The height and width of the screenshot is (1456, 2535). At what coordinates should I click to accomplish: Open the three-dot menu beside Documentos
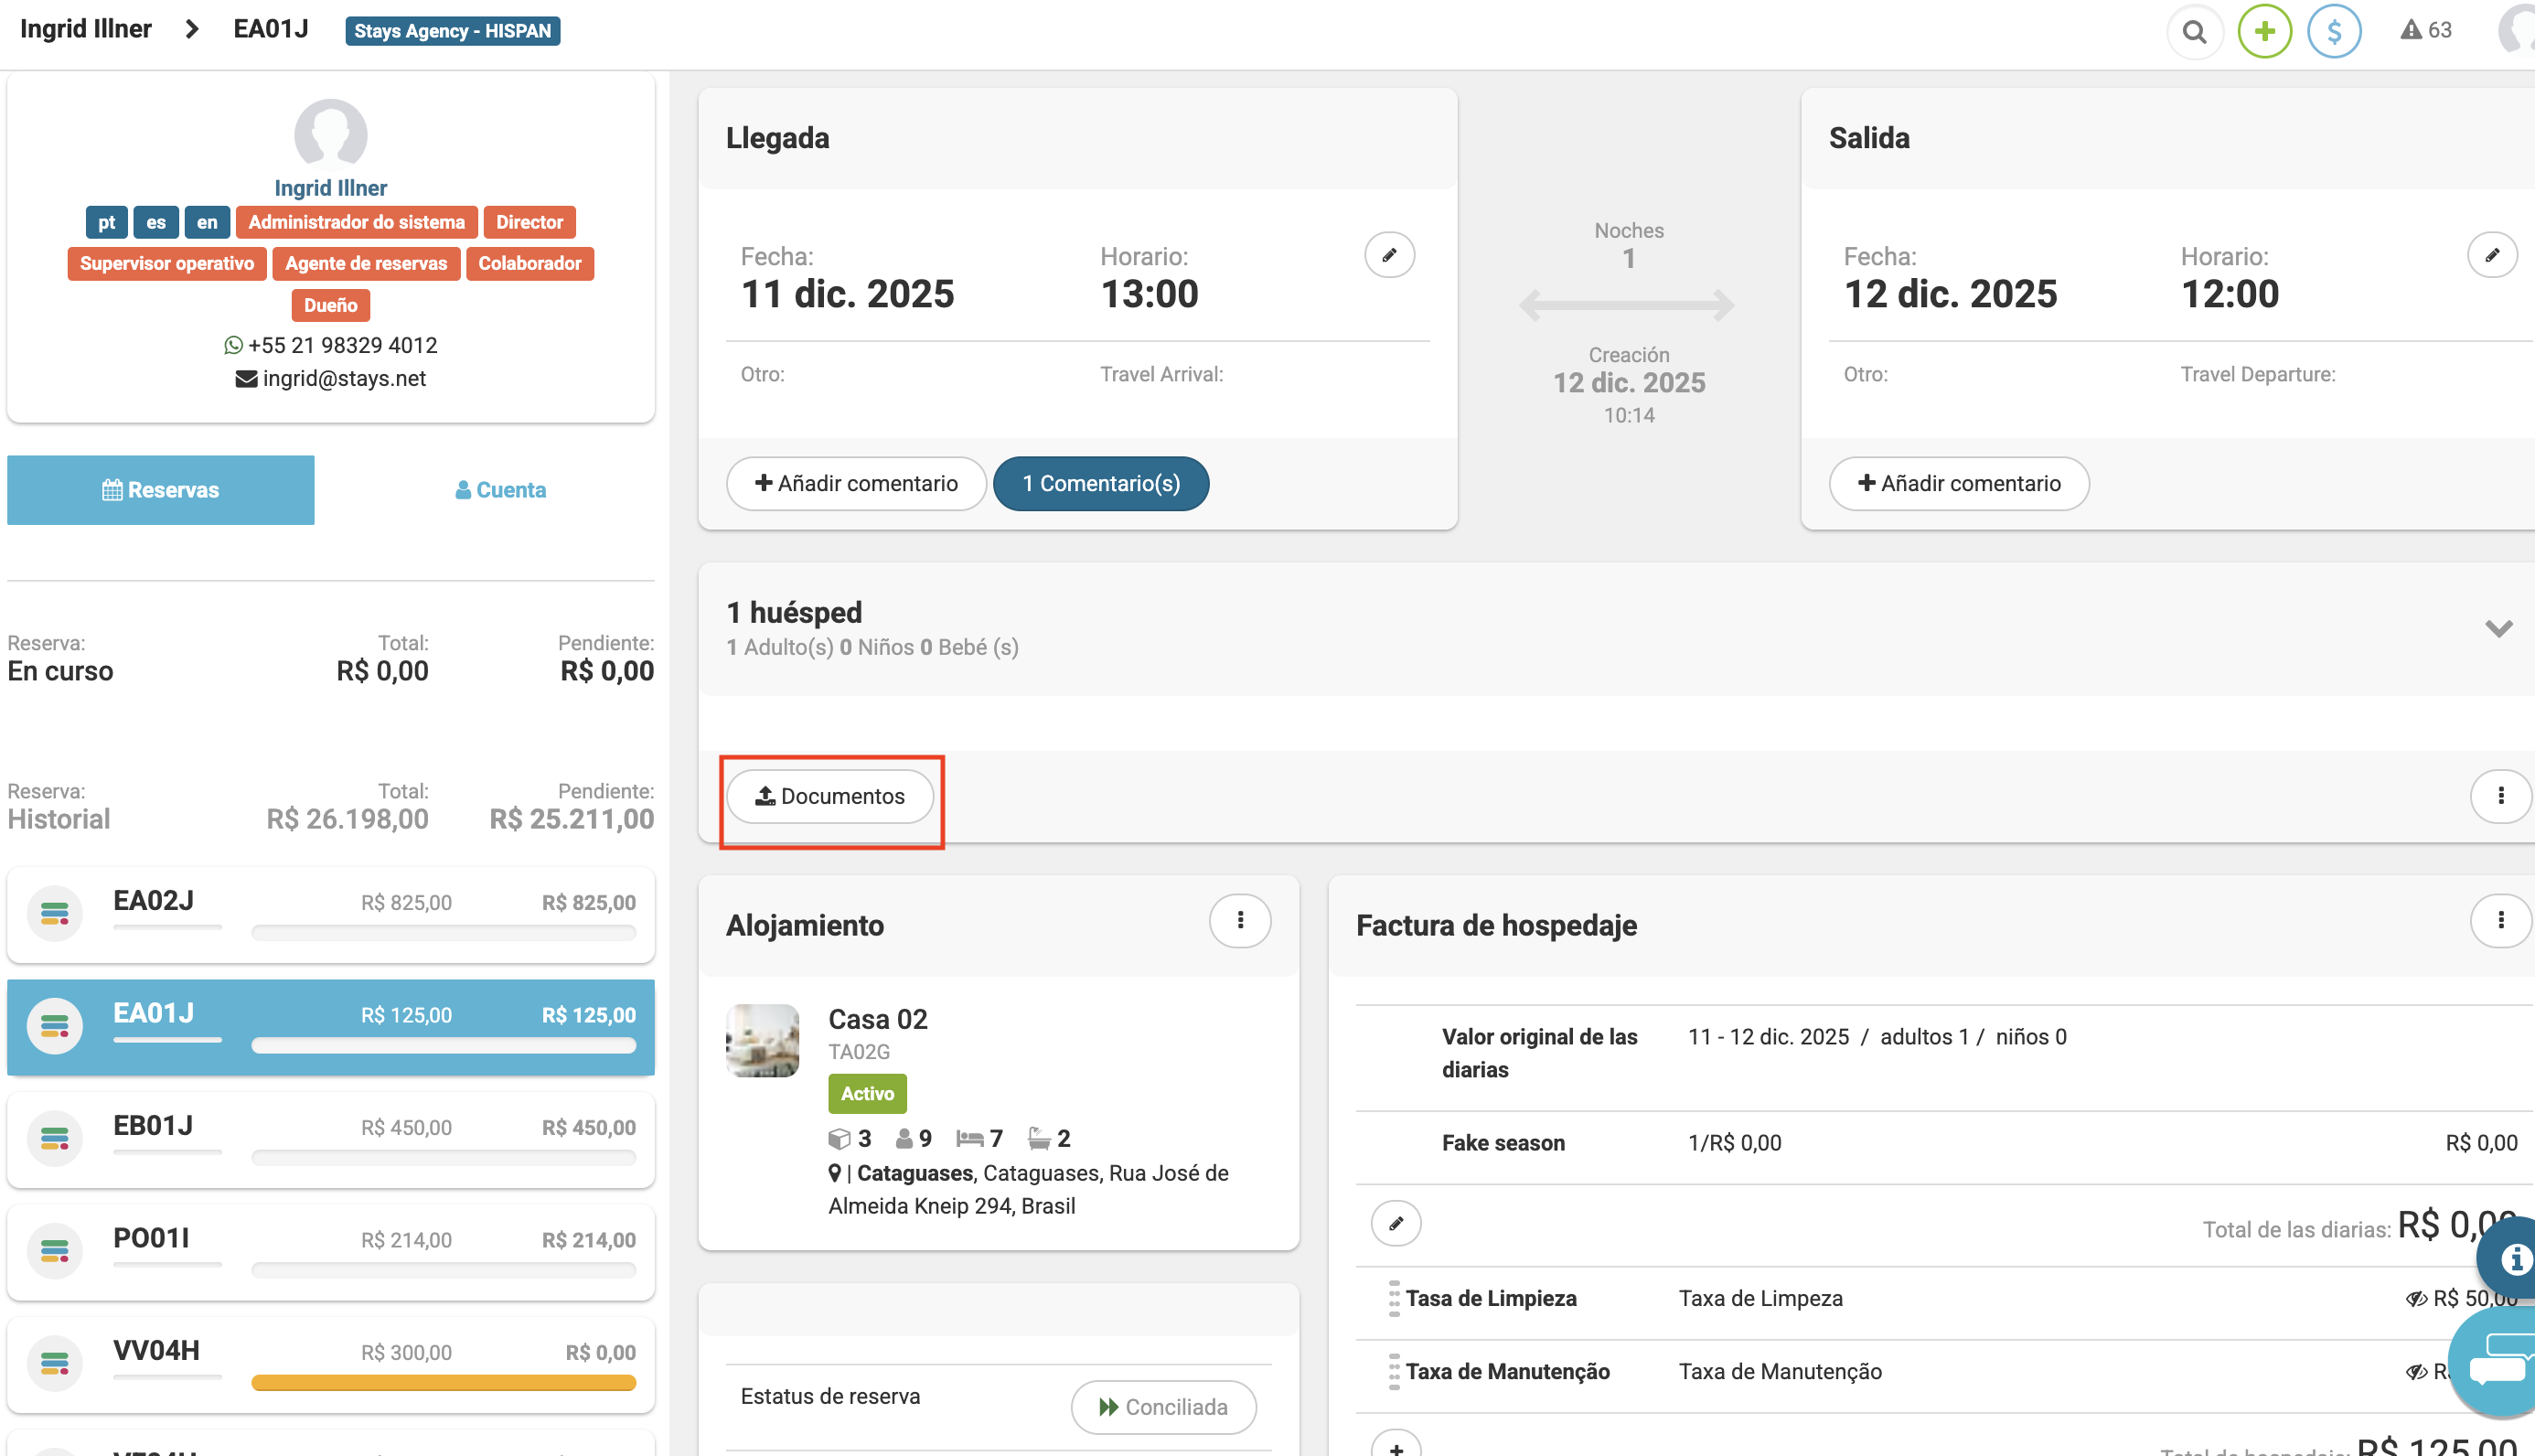coord(2500,796)
